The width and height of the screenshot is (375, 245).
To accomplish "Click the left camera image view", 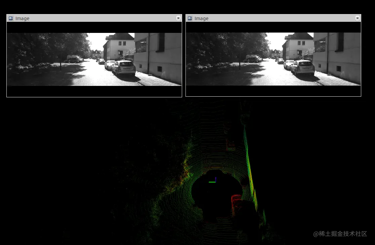I will pos(94,59).
